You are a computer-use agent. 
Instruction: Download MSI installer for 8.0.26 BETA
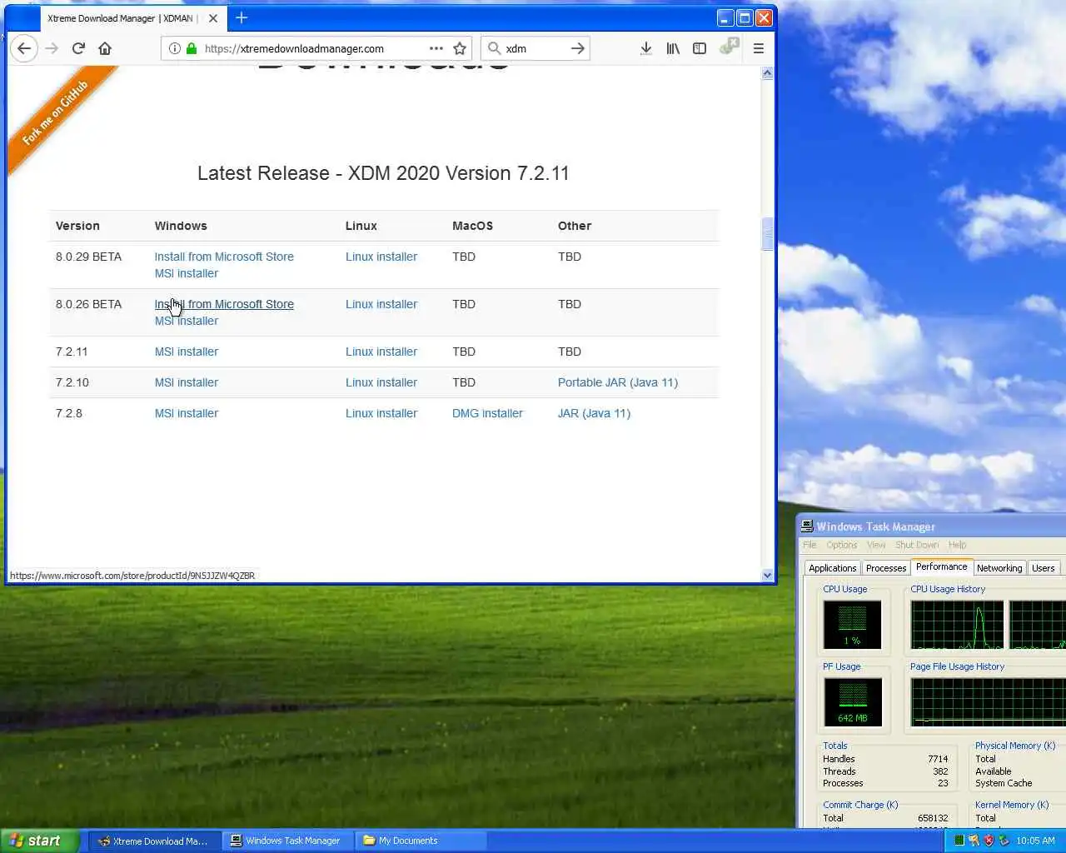(187, 321)
